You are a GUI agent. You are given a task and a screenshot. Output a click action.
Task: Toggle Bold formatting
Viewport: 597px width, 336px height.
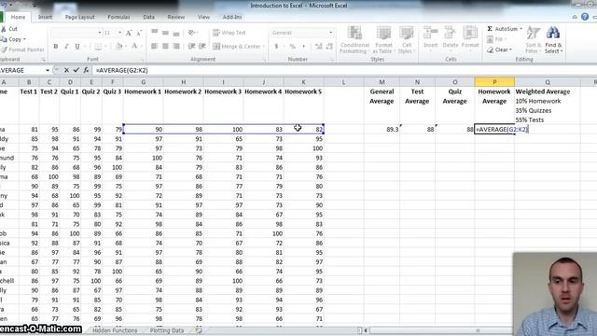pyautogui.click(x=56, y=47)
